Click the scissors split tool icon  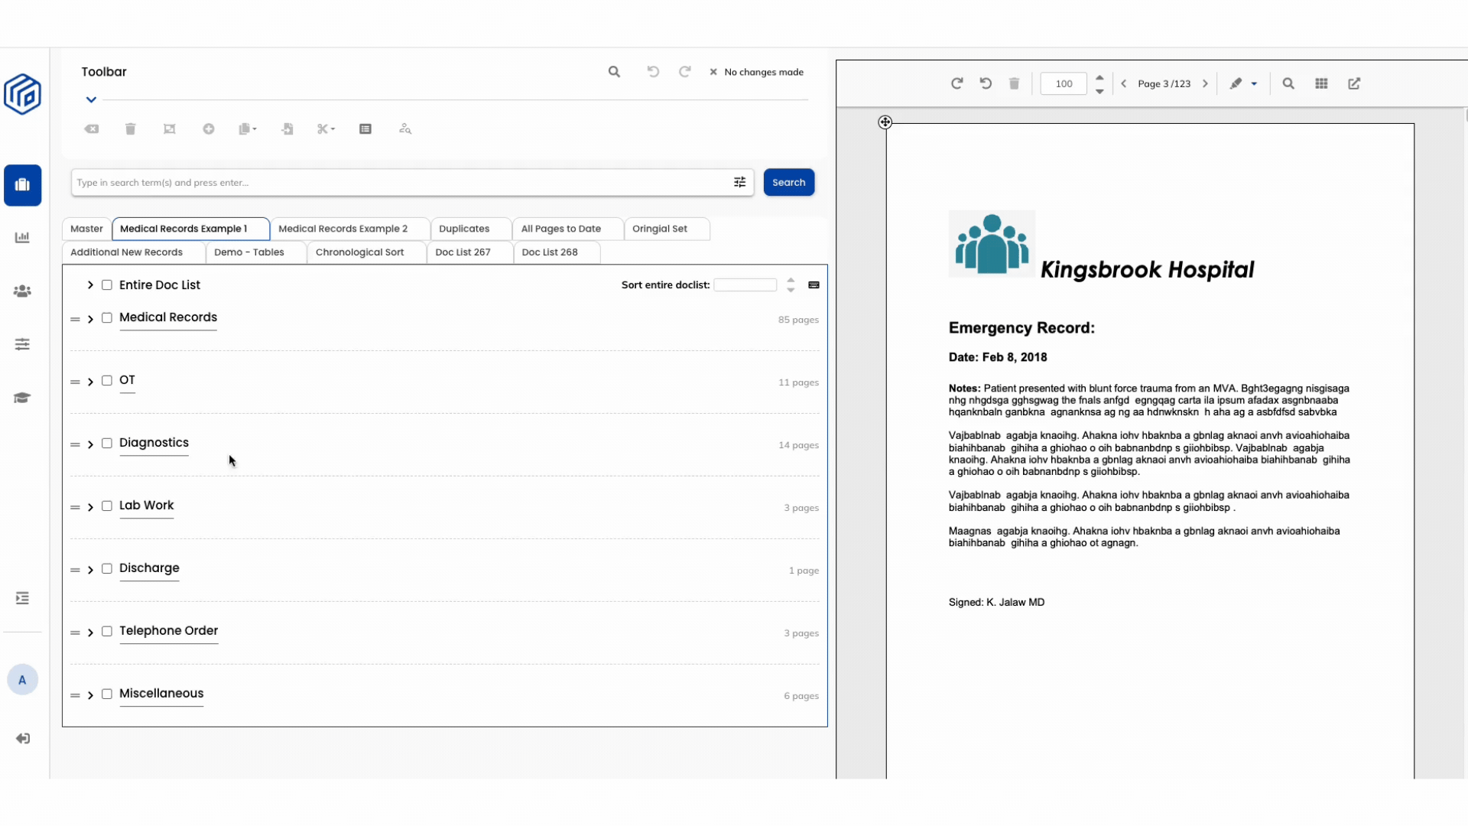323,129
